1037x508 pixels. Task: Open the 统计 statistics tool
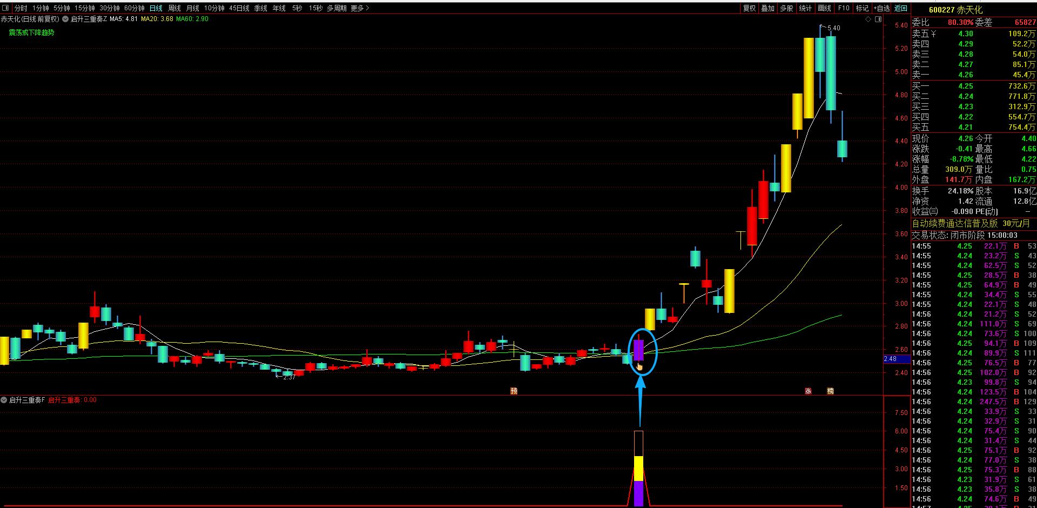[806, 8]
